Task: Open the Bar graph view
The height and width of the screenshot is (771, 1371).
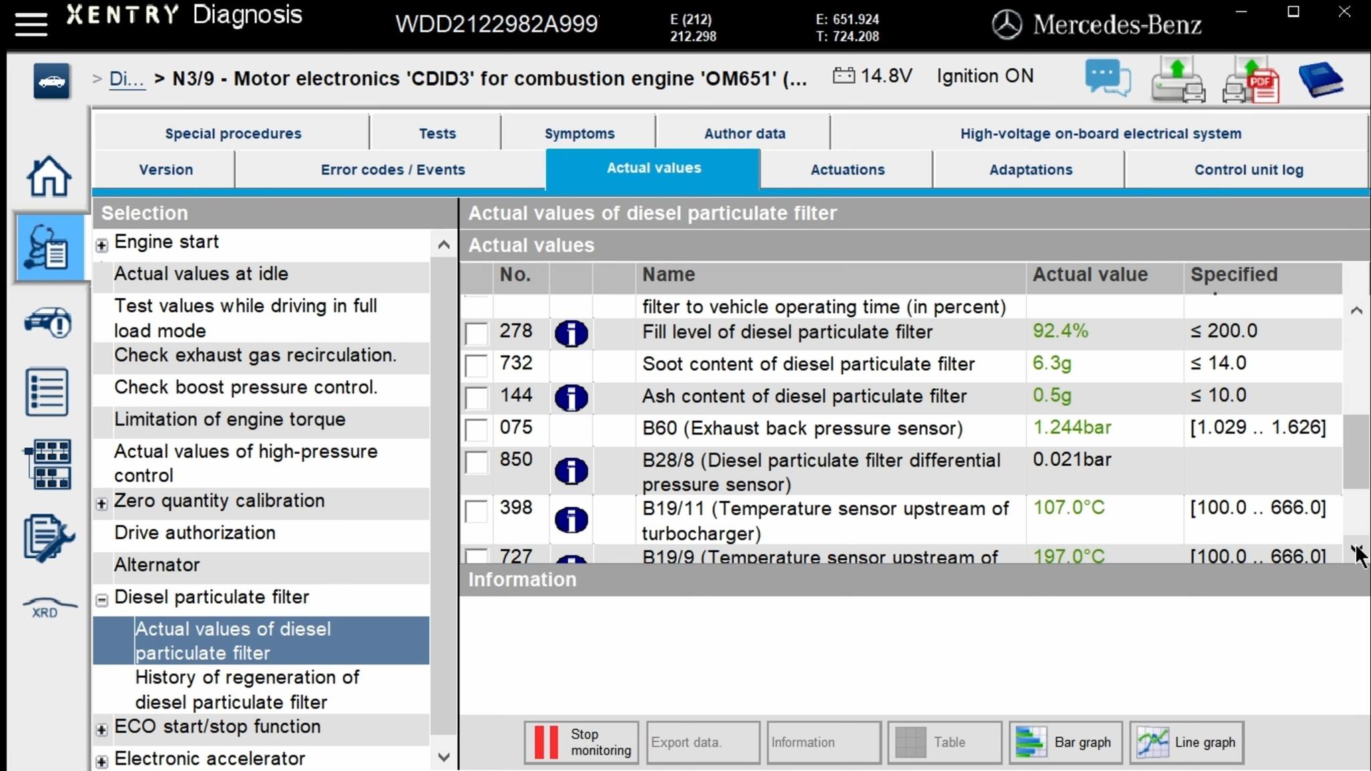Action: (x=1065, y=742)
